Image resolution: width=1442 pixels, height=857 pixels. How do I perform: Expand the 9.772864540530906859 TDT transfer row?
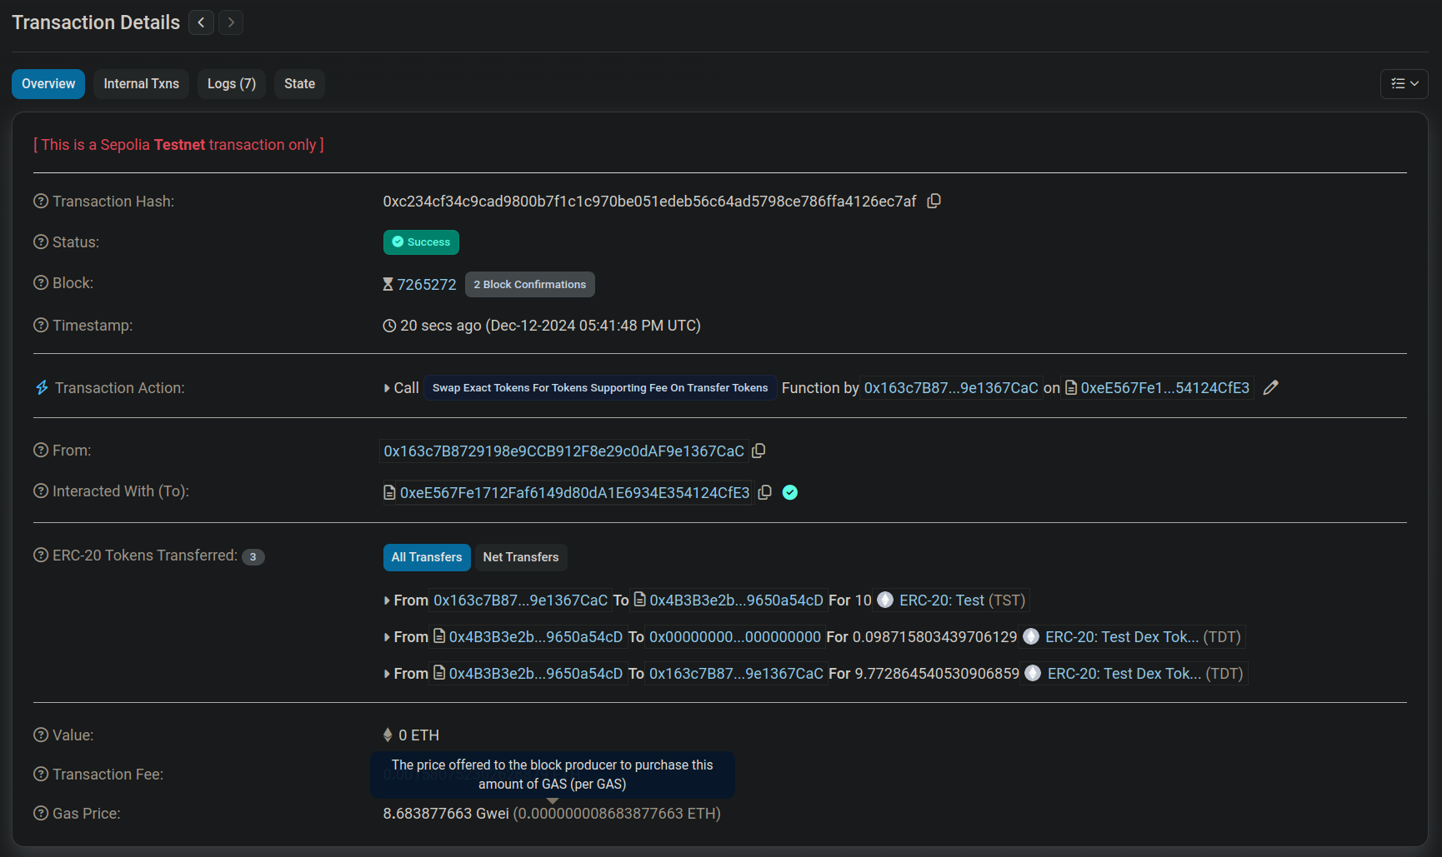click(387, 674)
